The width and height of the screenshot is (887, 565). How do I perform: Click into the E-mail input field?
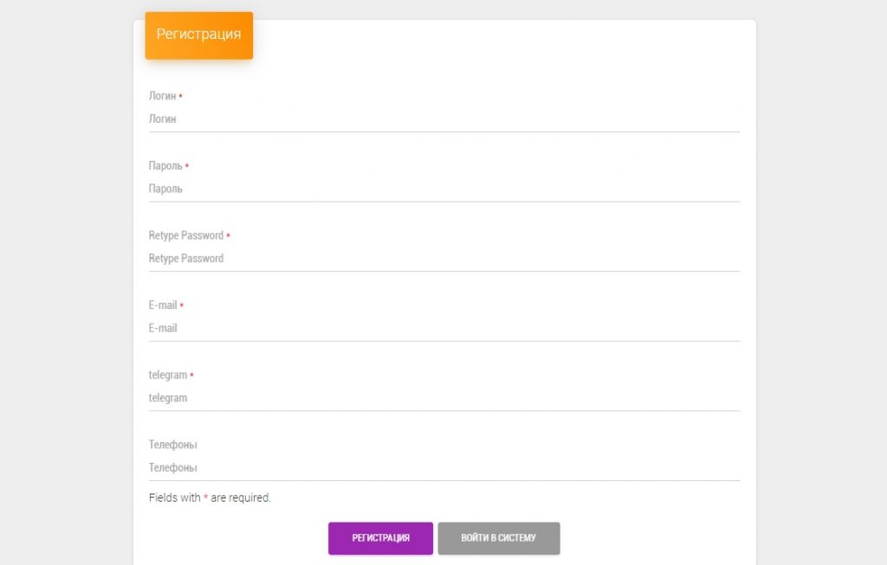(443, 329)
